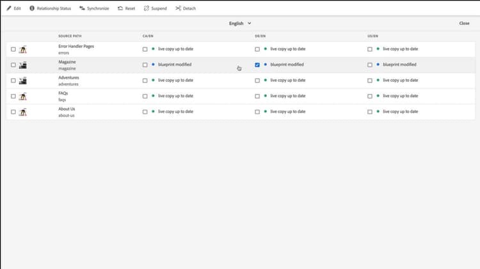The height and width of the screenshot is (269, 480).
Task: Click the Error Handler Pages thumbnail
Action: tap(22, 49)
